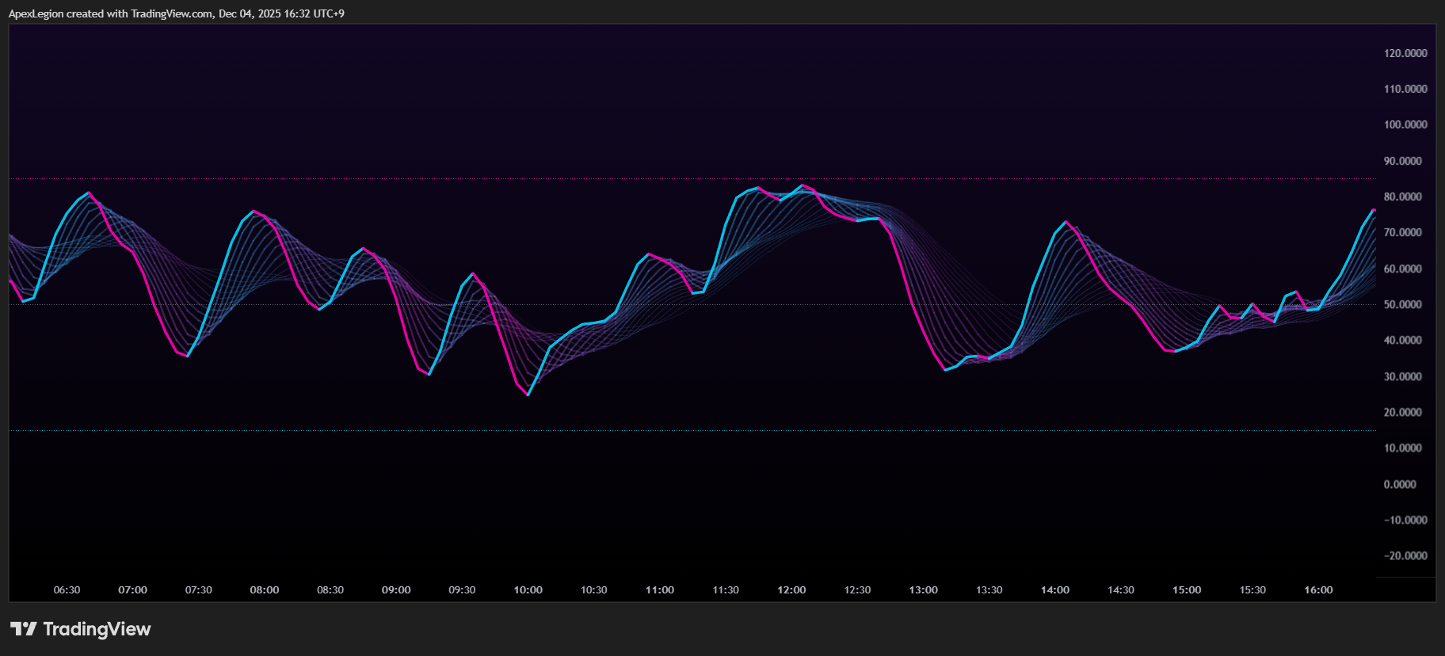Select the 09:00 time axis label
Image resolution: width=1445 pixels, height=656 pixels.
(396, 589)
